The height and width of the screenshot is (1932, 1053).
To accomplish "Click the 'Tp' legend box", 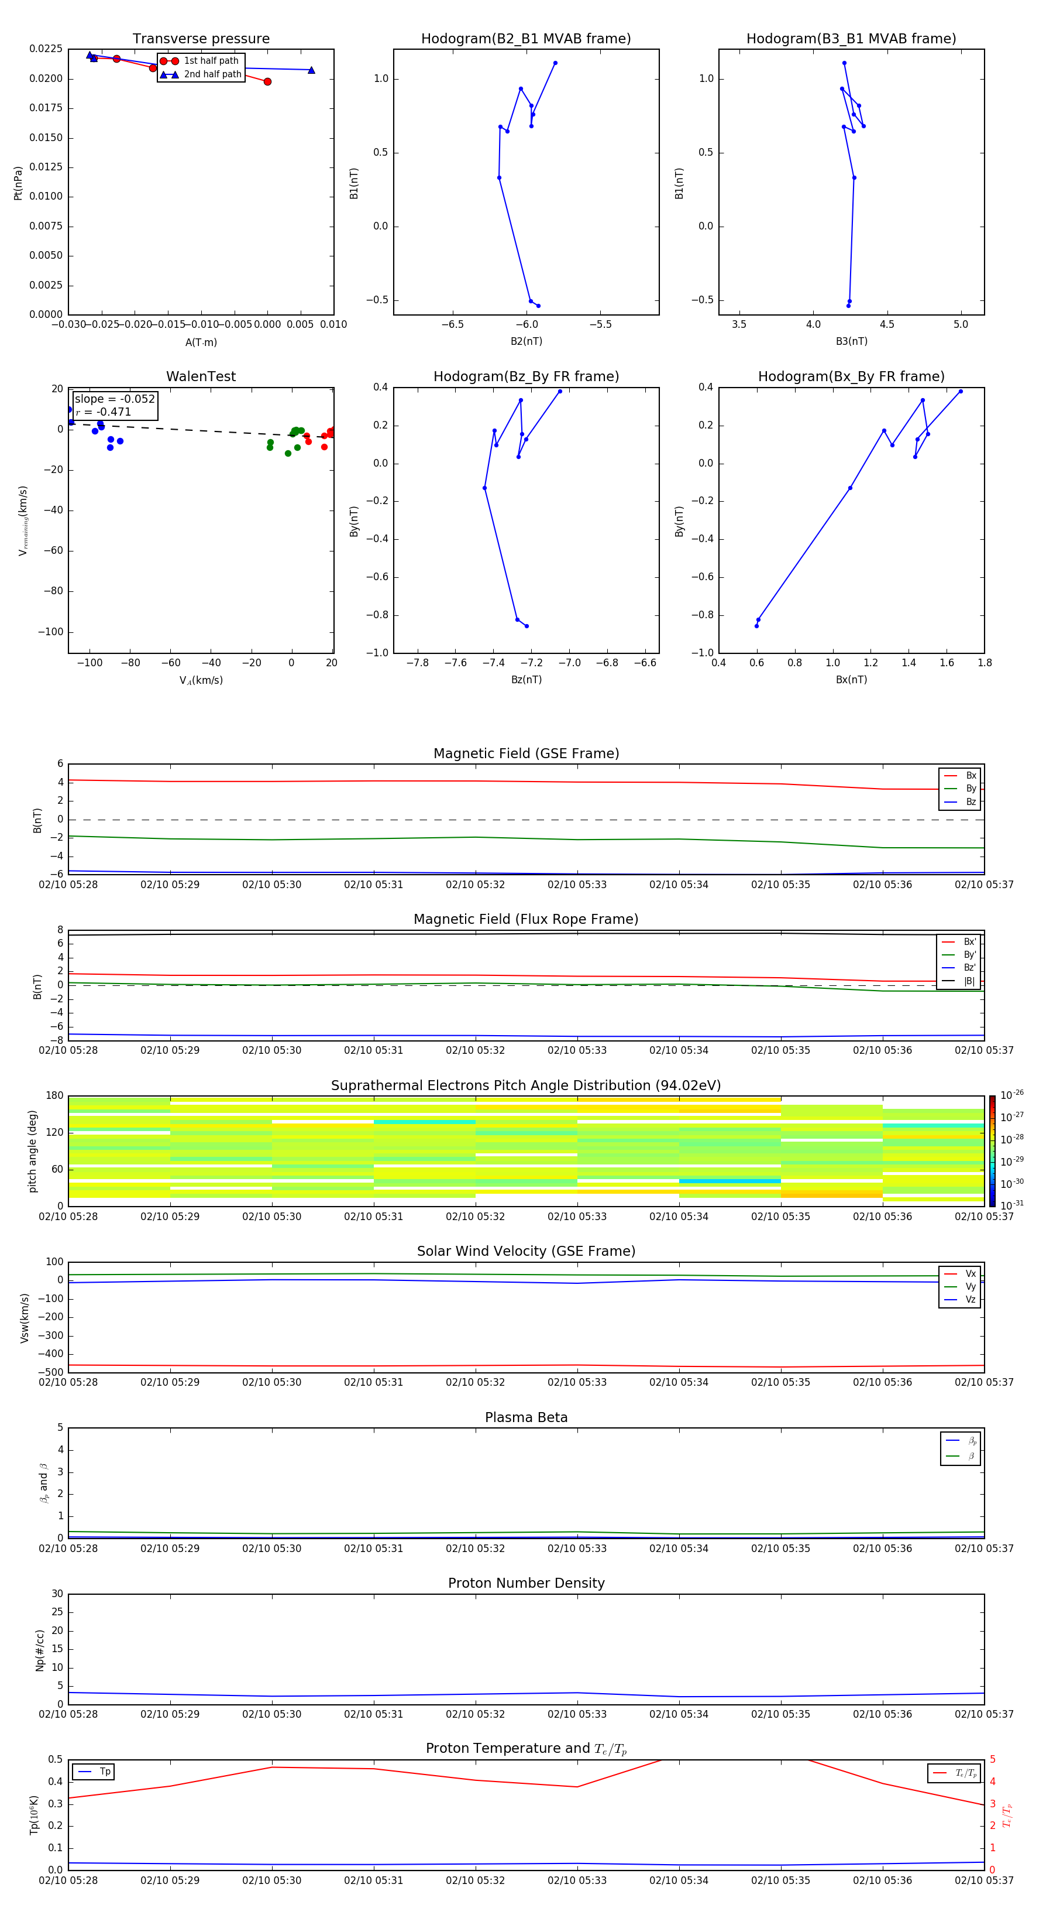I will coord(94,1772).
